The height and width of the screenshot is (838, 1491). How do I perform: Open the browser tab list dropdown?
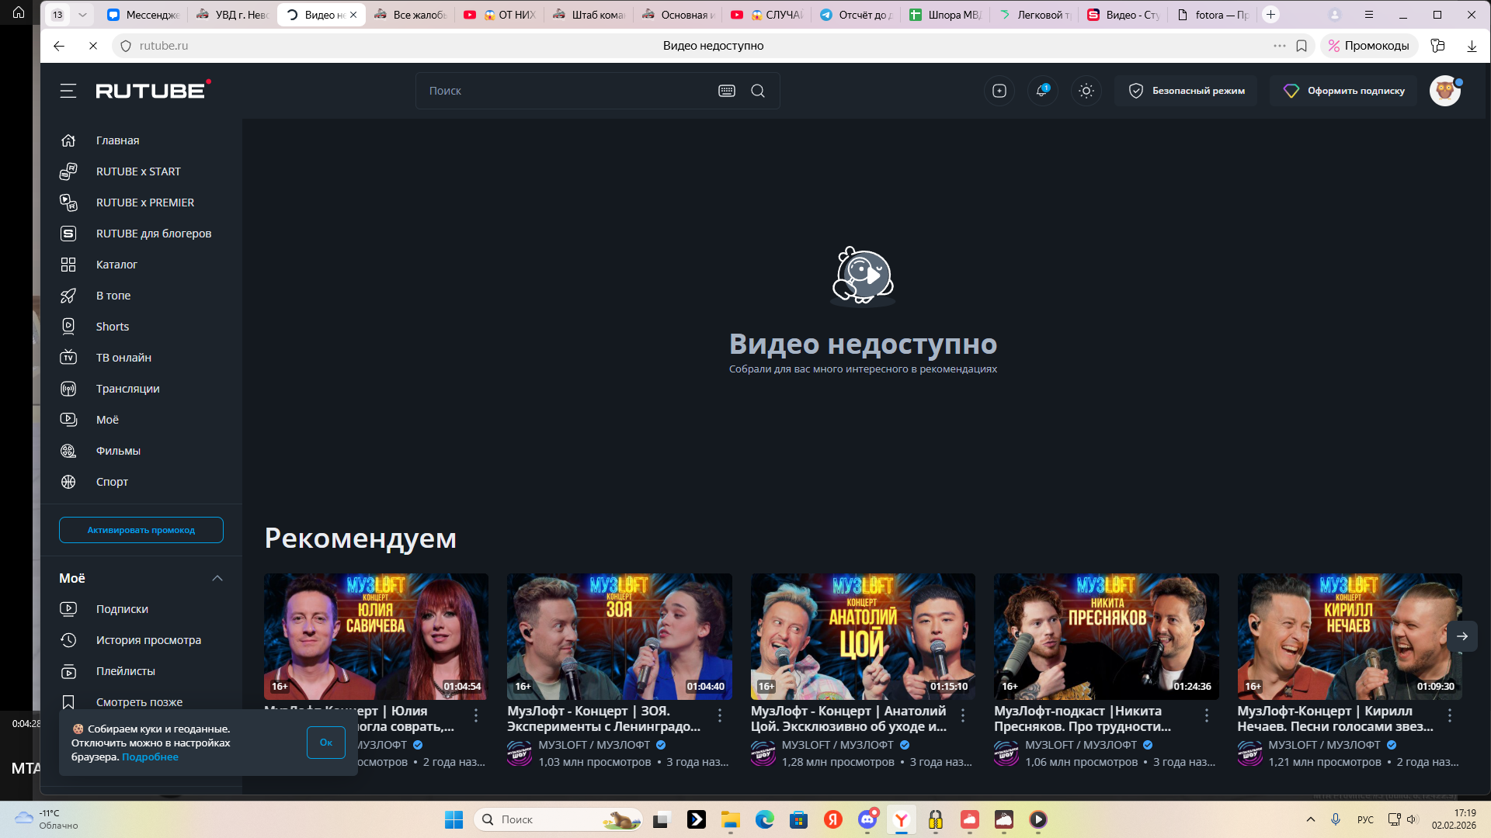82,15
